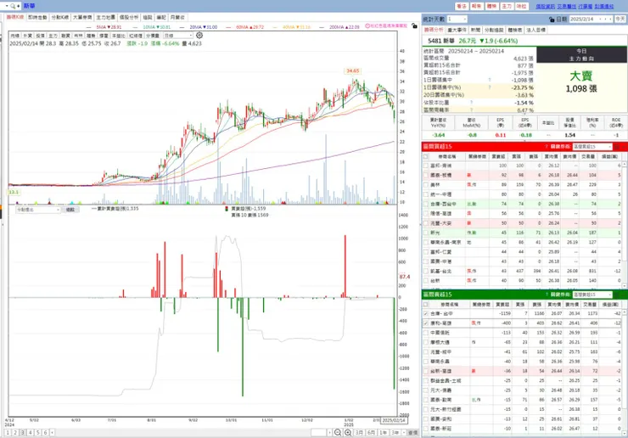Click the stock search magnifier icon
Screen dimensions: 628x438
pyautogui.click(x=13, y=6)
